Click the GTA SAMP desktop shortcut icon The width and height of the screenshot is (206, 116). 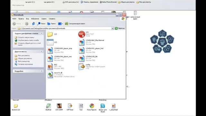tap(59, 106)
